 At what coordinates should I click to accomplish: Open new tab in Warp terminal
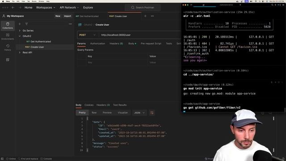pos(240,5)
